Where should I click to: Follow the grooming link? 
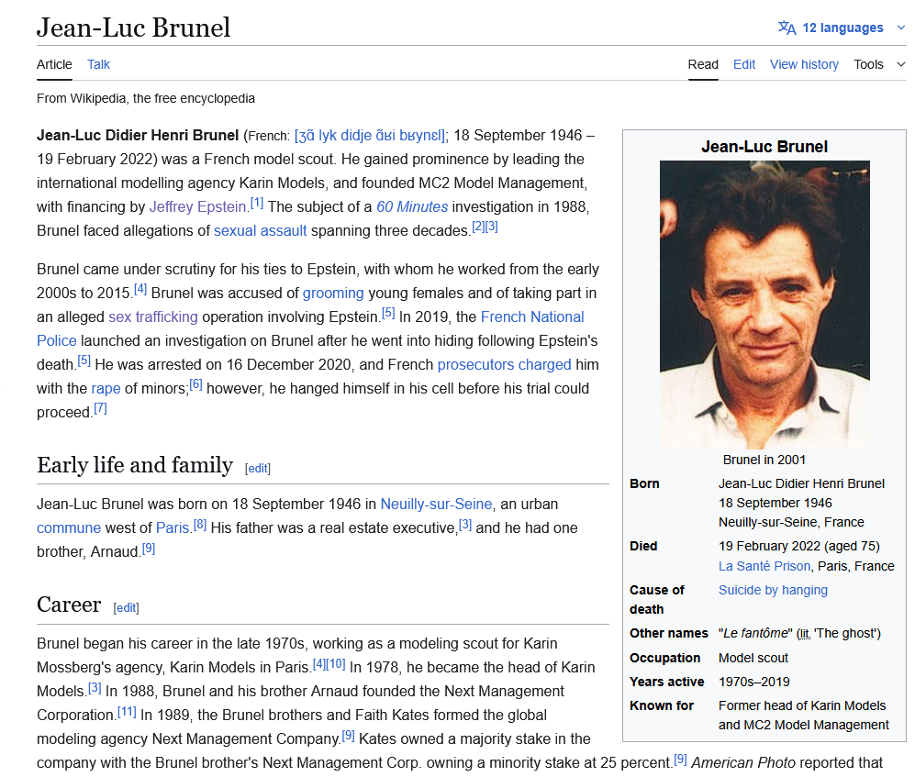(333, 293)
